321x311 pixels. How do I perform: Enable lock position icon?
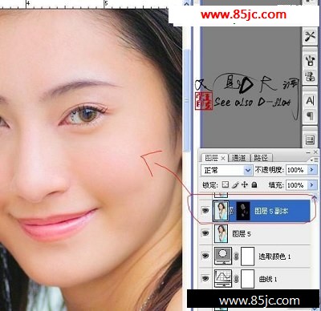(x=245, y=184)
